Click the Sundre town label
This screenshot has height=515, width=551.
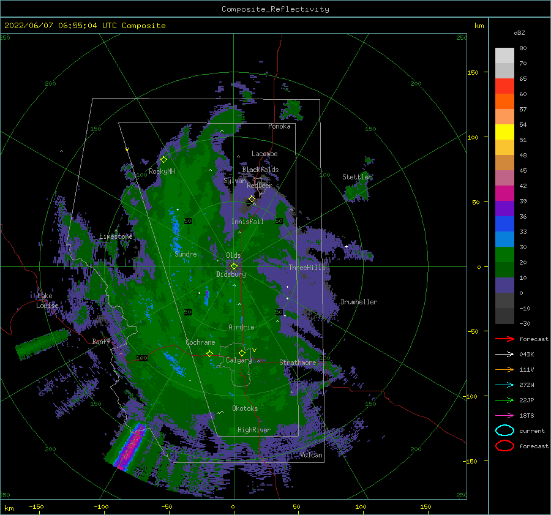click(186, 254)
